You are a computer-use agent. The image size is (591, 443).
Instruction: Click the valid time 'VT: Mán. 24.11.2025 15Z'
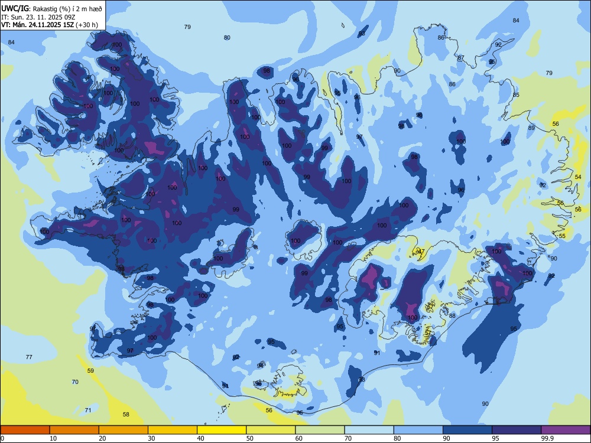pyautogui.click(x=37, y=25)
